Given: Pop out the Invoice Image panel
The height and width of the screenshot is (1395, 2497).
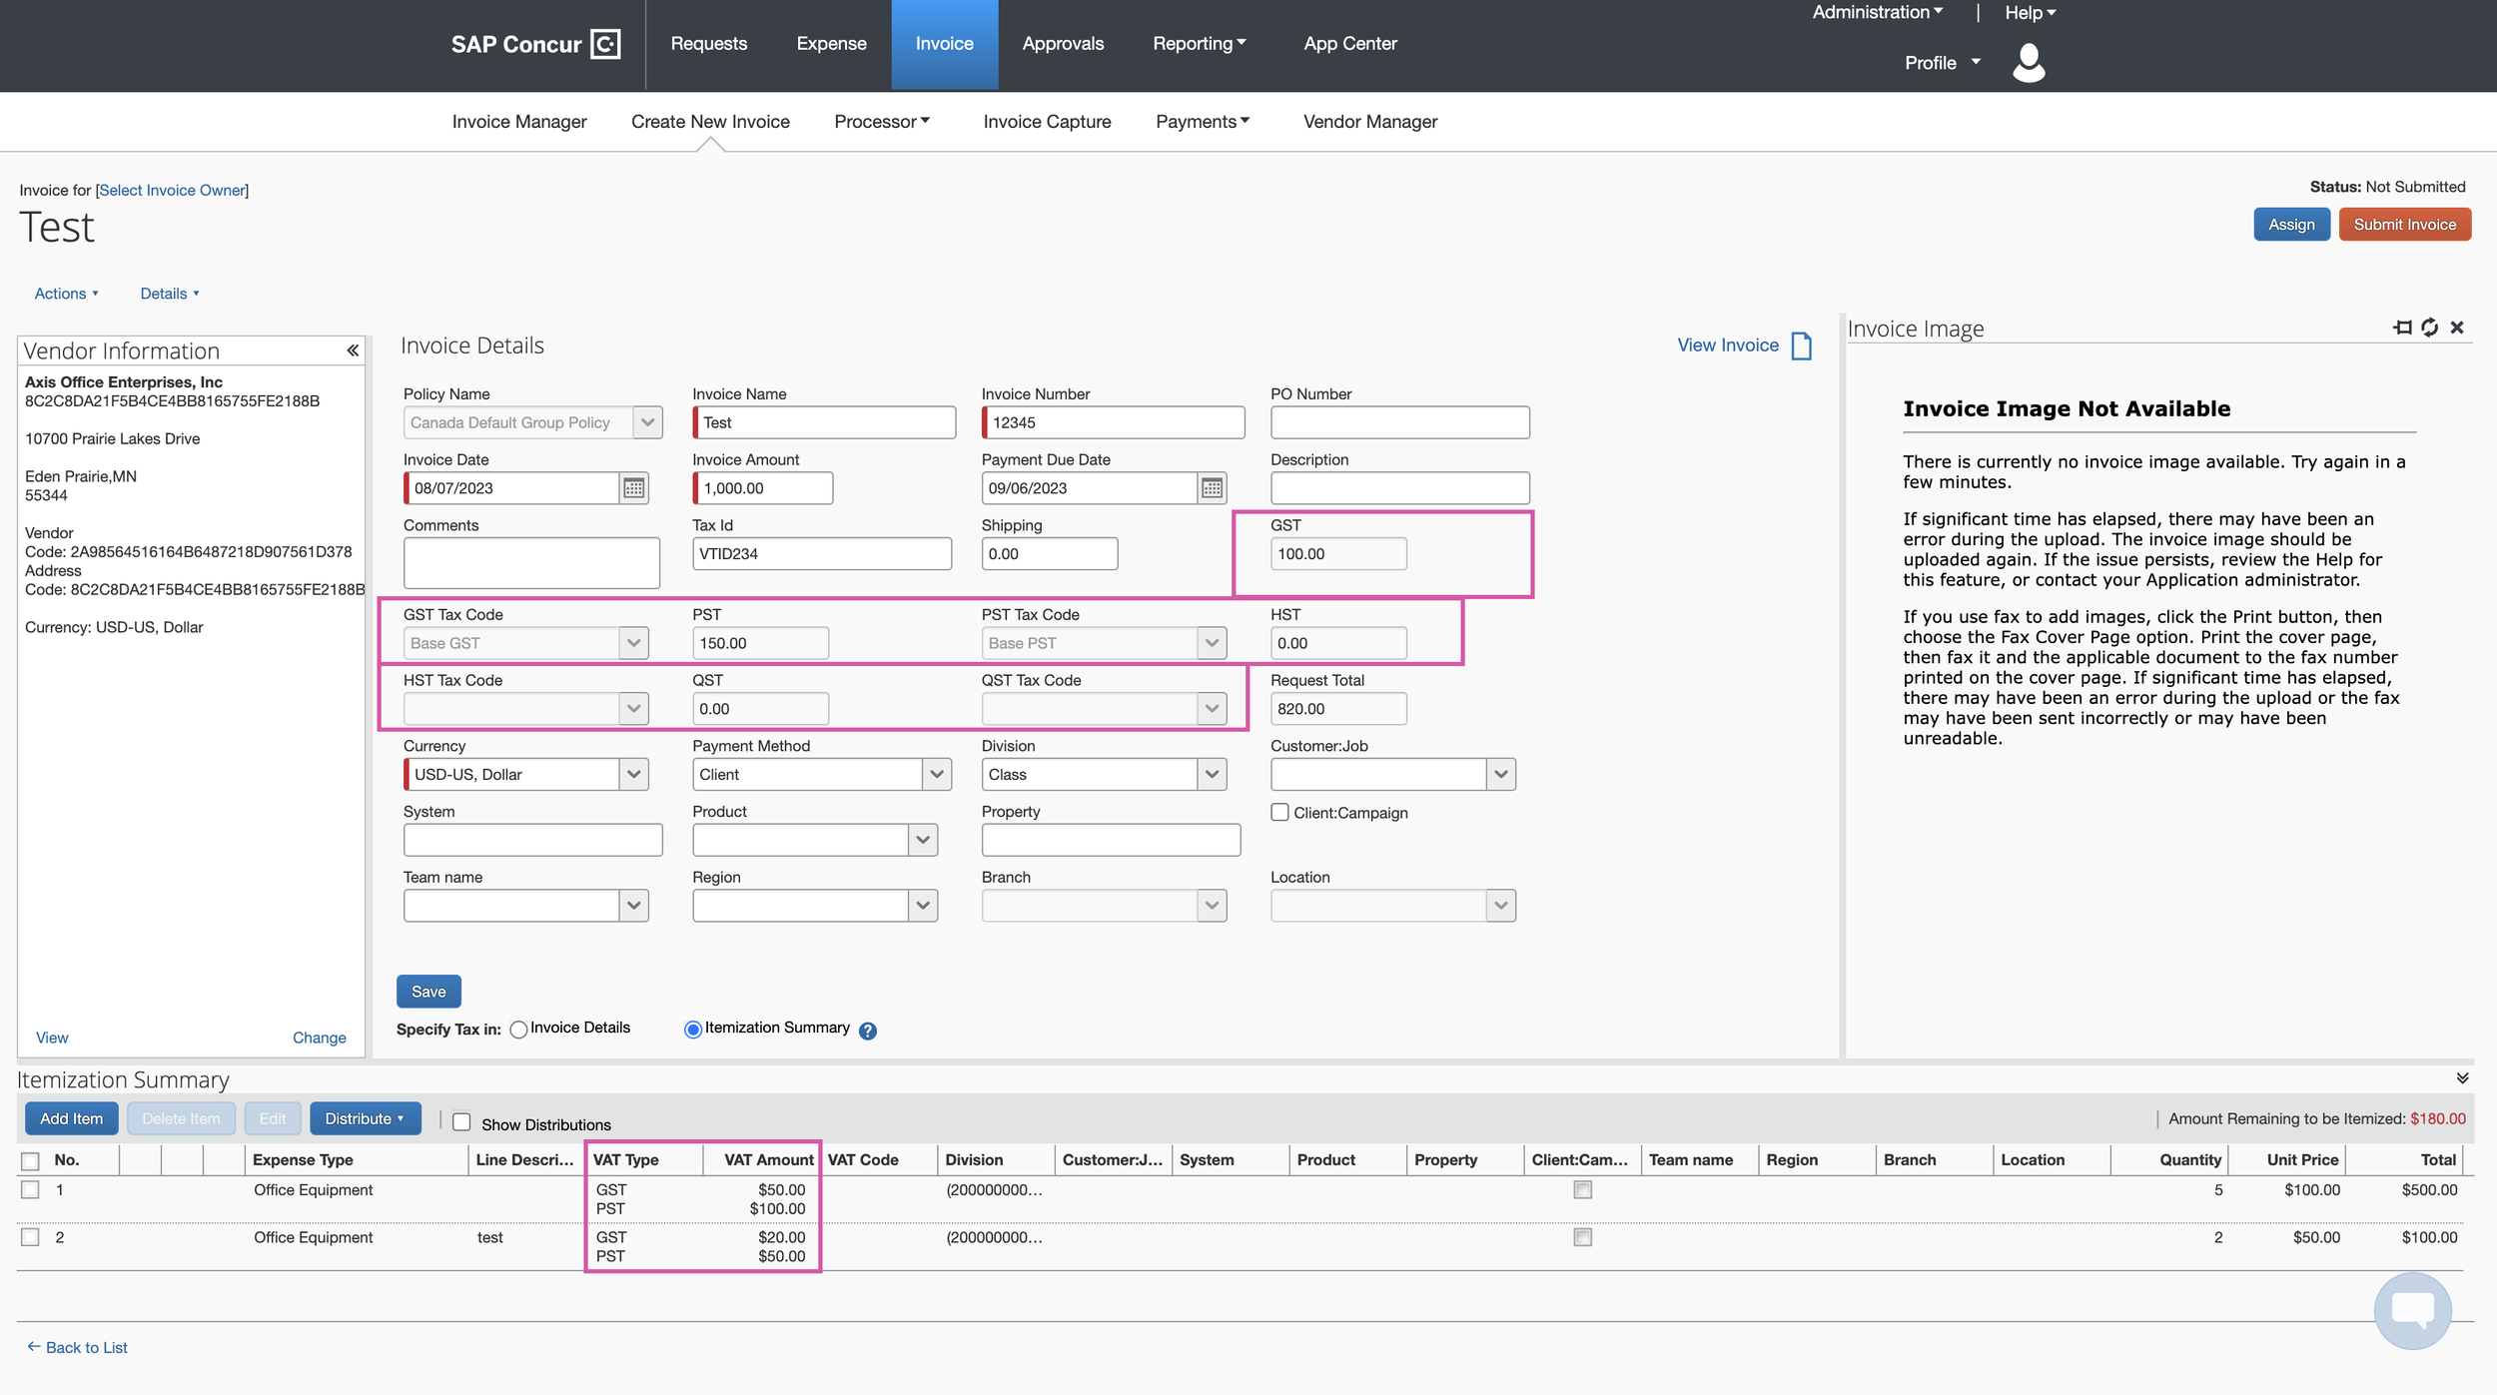Looking at the screenshot, I should coord(2402,328).
